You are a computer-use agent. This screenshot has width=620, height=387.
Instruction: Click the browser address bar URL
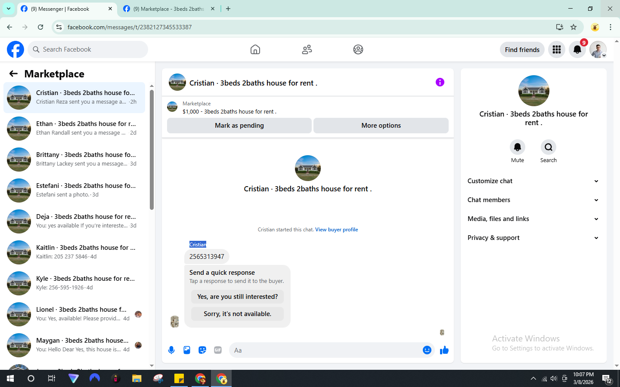130,27
